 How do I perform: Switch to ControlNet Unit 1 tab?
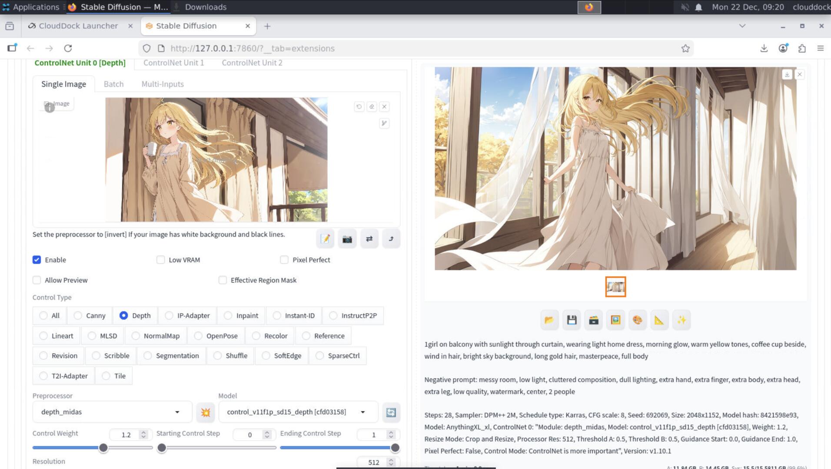pyautogui.click(x=173, y=63)
